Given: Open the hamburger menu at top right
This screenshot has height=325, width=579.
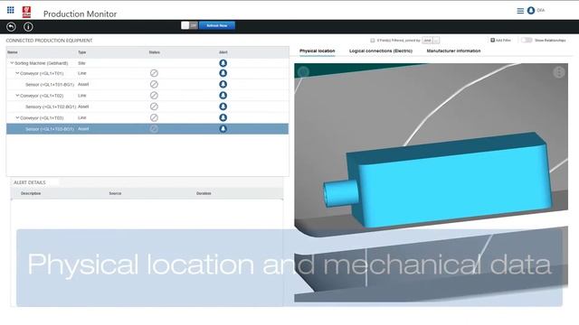Looking at the screenshot, I should pyautogui.click(x=520, y=11).
